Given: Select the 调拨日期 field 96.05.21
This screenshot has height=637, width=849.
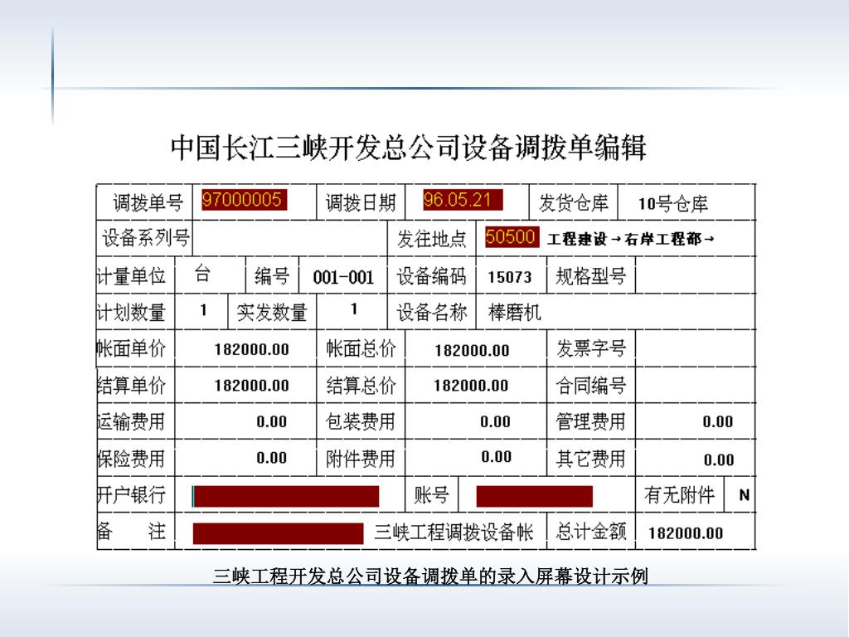Looking at the screenshot, I should [x=463, y=199].
